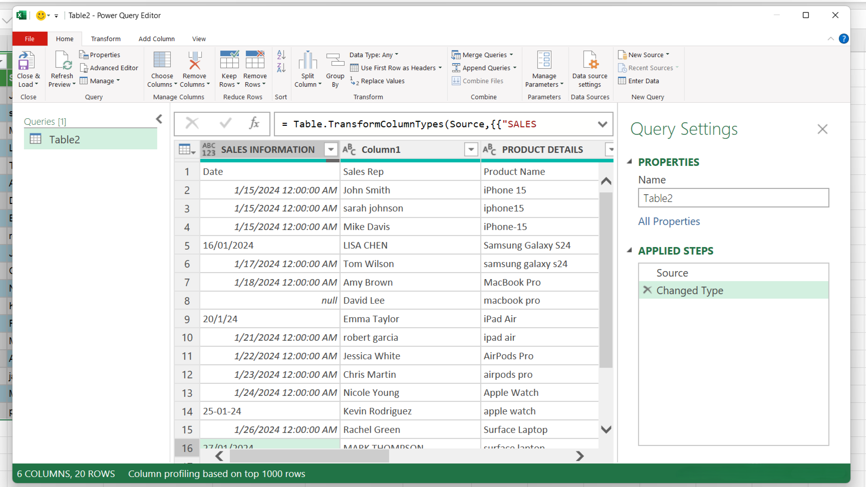This screenshot has height=487, width=866.
Task: Collapse the APPLIED STEPS section
Action: 630,251
